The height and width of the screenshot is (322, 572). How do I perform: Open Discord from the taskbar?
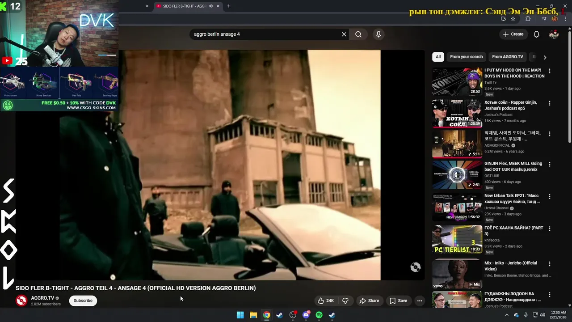coord(306,315)
